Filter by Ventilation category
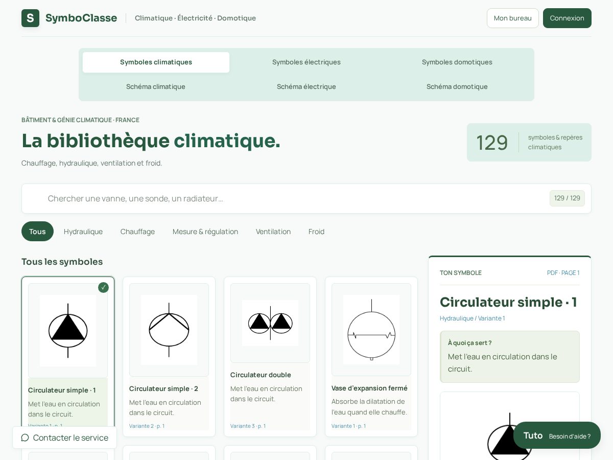 coord(273,232)
